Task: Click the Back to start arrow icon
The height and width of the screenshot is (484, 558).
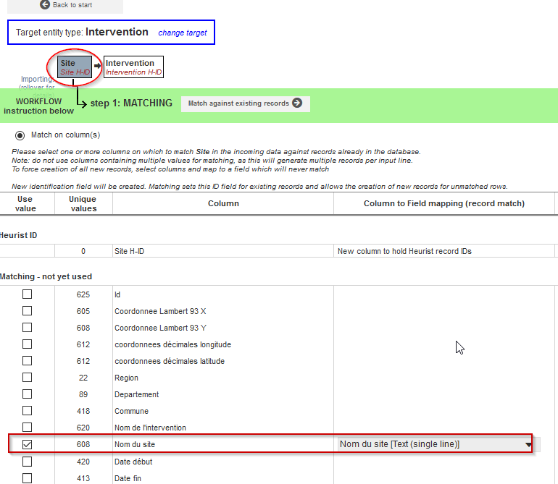Action: point(45,5)
